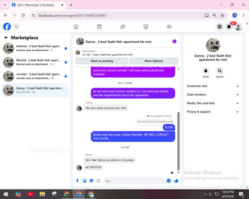
Task: Bookmark this page with the star icon
Action: [223, 15]
